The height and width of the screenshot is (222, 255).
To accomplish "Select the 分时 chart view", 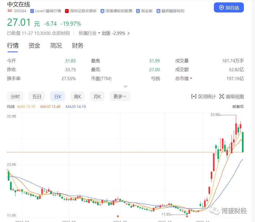I will click(x=15, y=97).
